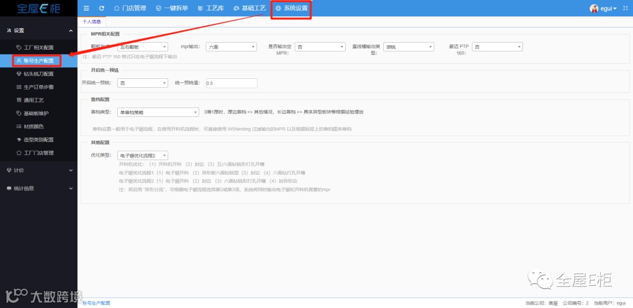Open the egui user dropdown menu
633x308 pixels.
tap(608, 8)
